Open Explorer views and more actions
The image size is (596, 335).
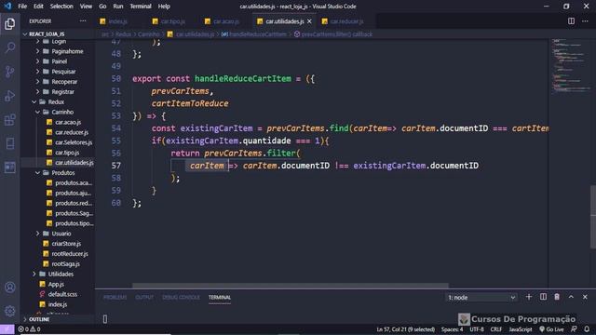click(83, 21)
